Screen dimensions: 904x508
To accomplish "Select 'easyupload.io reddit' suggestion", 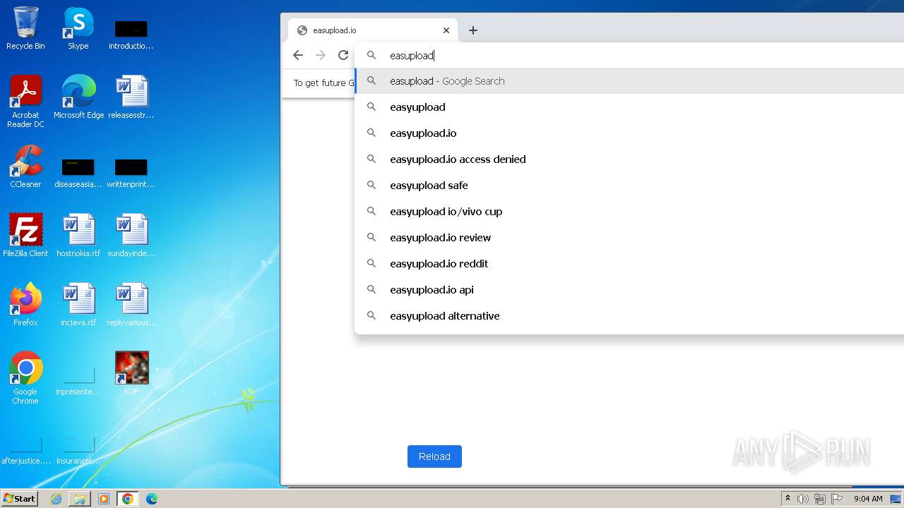I will pos(629,264).
